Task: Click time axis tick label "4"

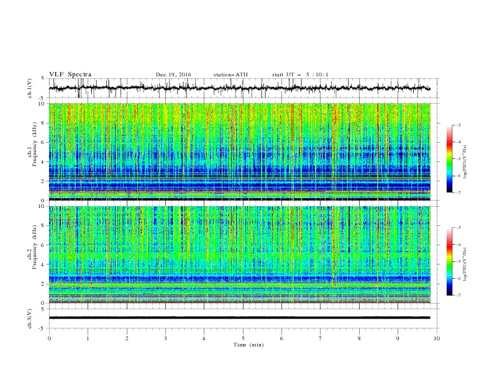Action: [x=204, y=338]
